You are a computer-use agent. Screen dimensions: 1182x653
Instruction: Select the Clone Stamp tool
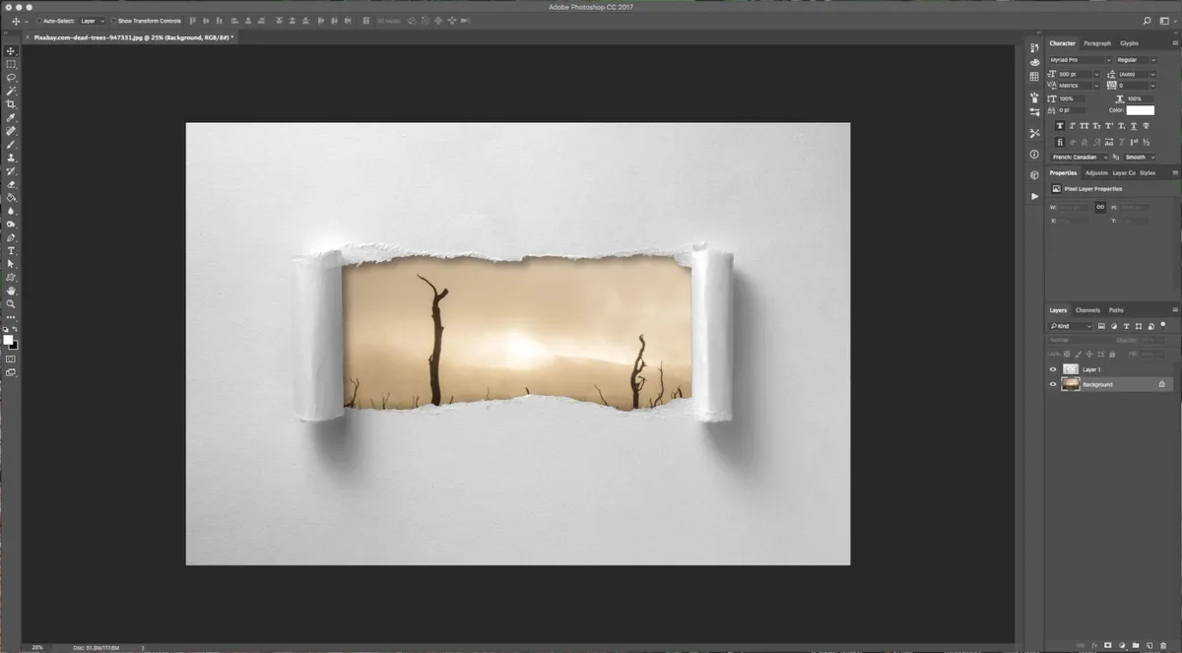pos(11,158)
